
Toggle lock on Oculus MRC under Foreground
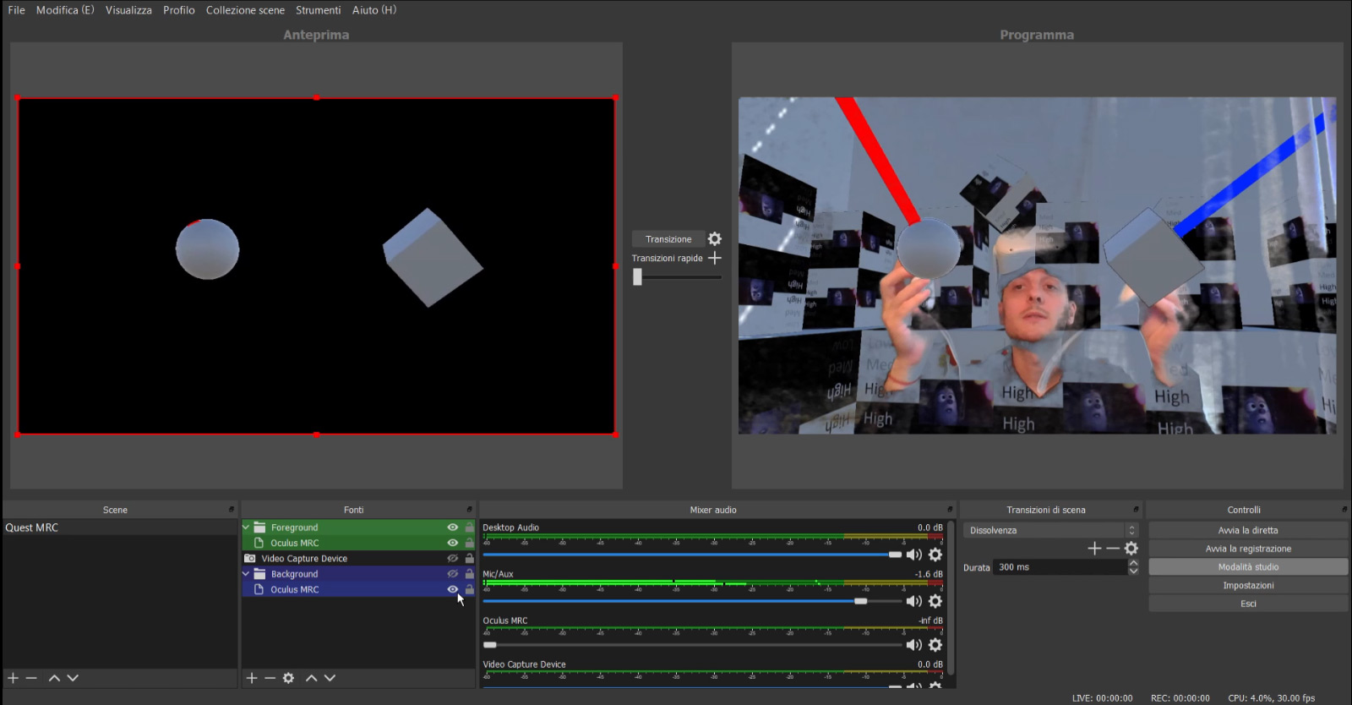pyautogui.click(x=470, y=543)
